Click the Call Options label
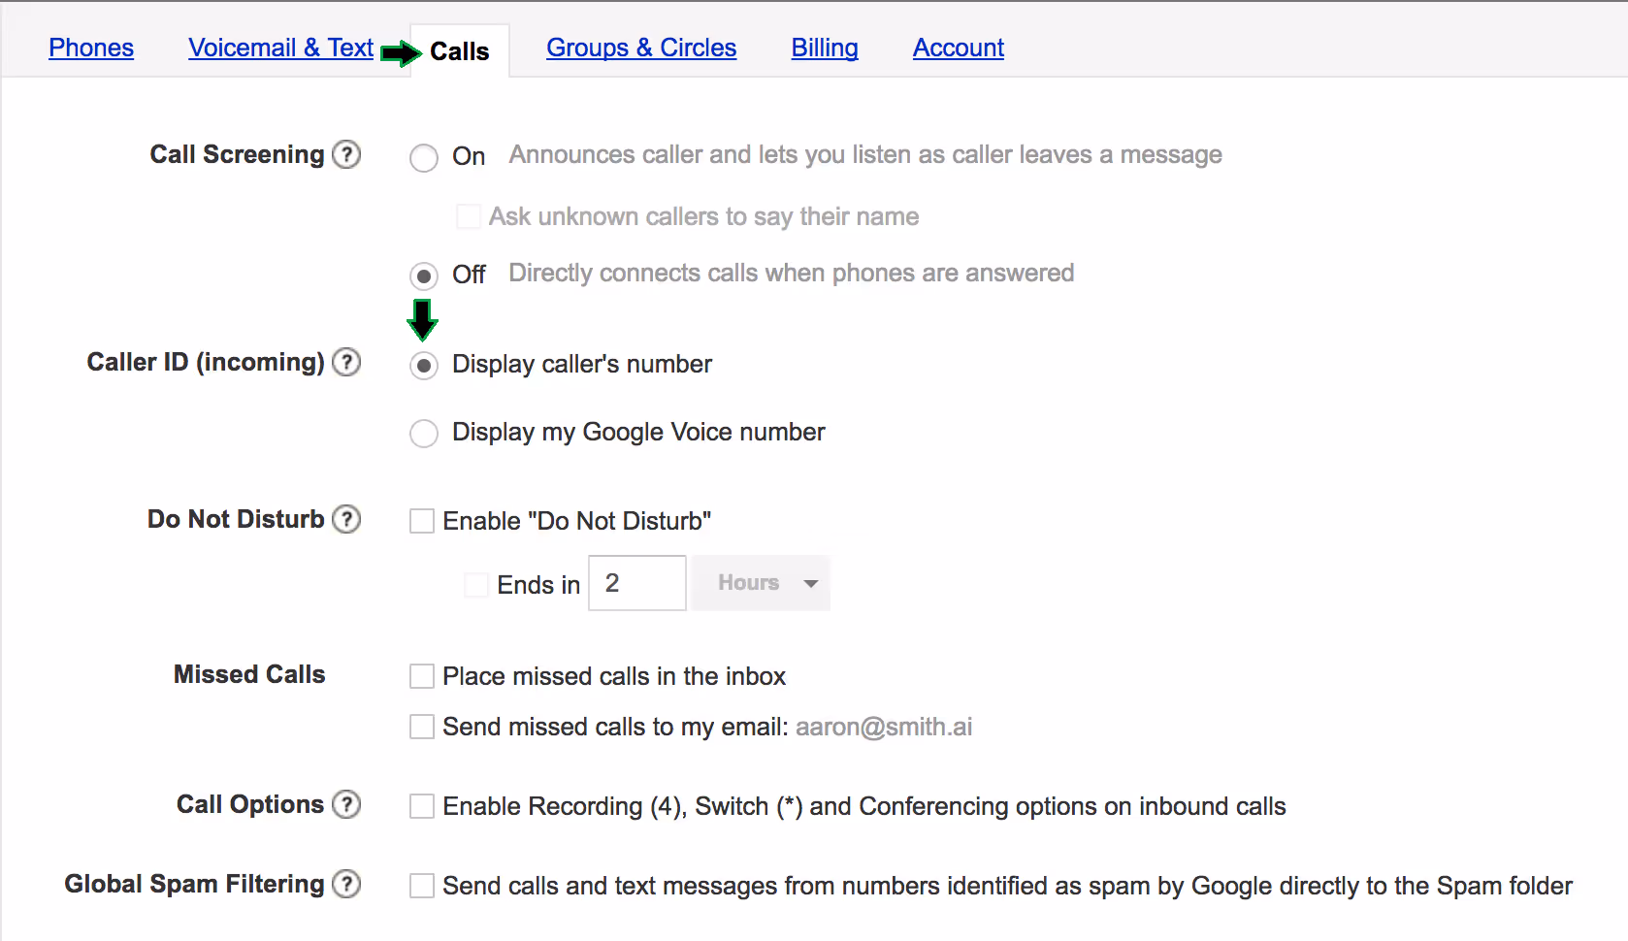 click(250, 804)
